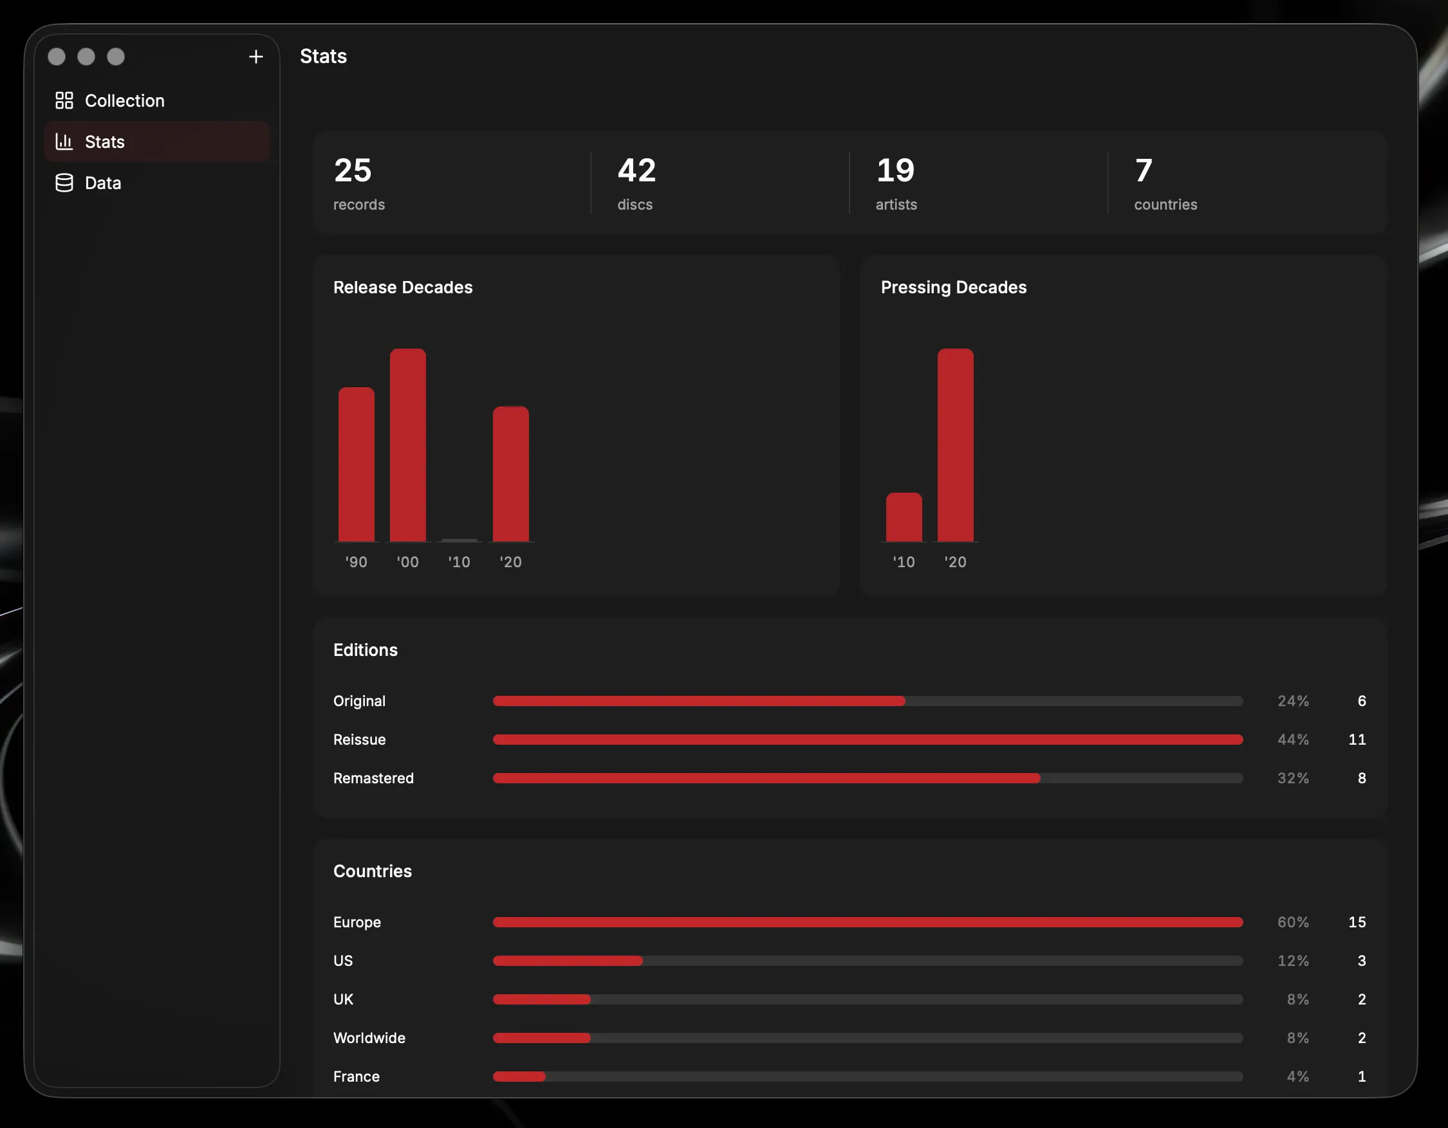The image size is (1448, 1128).
Task: Click the "artists" label
Action: tap(896, 205)
